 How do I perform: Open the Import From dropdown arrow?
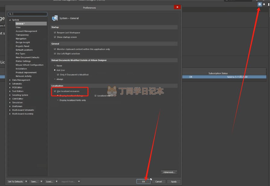pos(79,181)
